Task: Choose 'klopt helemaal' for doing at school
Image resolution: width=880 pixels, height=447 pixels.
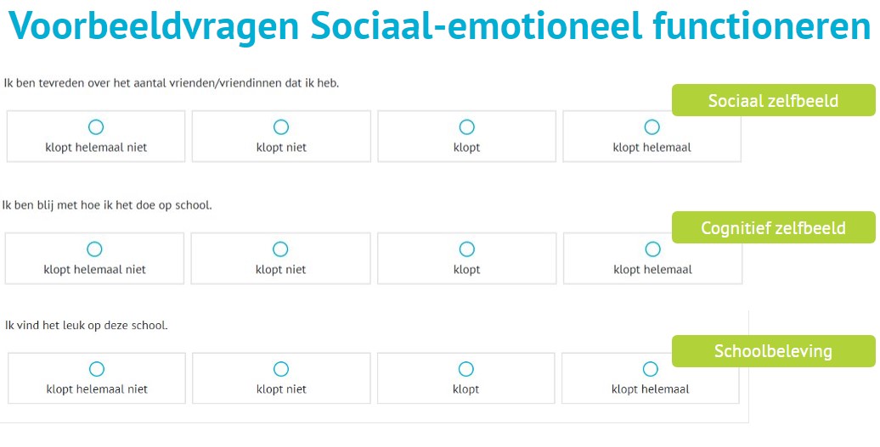Action: tap(652, 249)
